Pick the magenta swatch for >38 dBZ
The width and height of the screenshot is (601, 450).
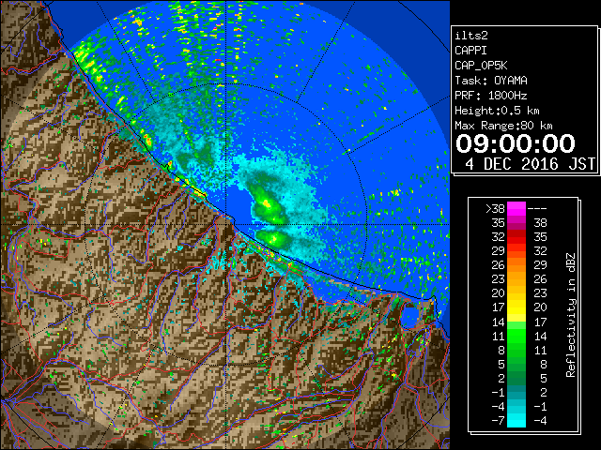pos(516,208)
